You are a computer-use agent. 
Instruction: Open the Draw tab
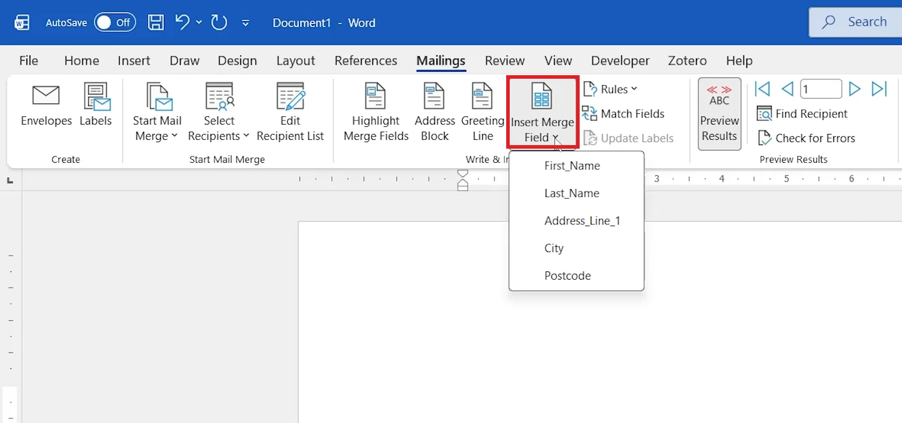click(184, 61)
